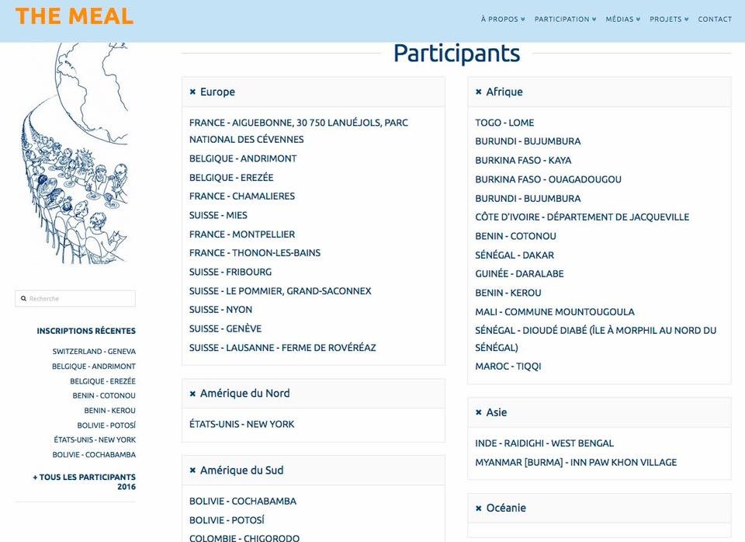
Task: Open Burkina Faso - Kaya participant
Action: coord(523,160)
